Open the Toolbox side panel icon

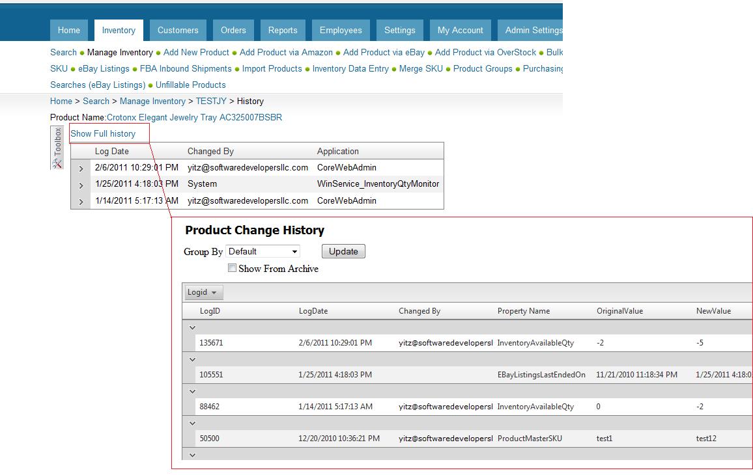57,148
